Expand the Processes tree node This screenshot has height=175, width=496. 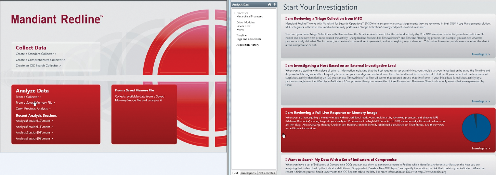click(x=234, y=13)
